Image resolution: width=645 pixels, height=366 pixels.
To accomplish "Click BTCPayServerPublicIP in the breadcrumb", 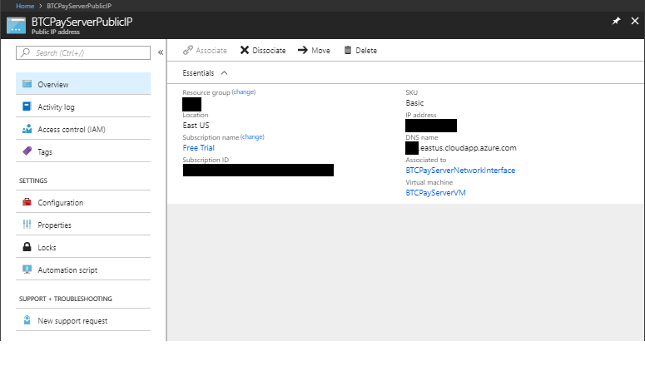I will 79,6.
